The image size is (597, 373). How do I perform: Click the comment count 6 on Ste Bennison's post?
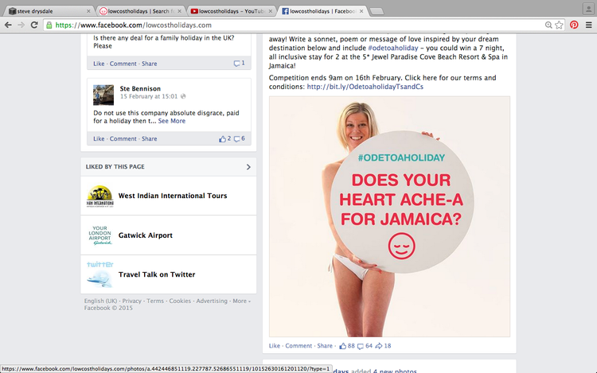click(239, 139)
